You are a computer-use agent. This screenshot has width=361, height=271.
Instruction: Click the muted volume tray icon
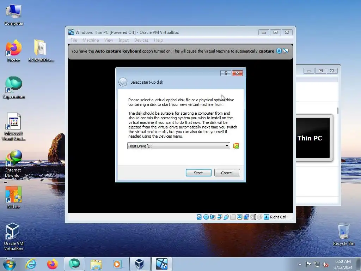tap(325, 264)
